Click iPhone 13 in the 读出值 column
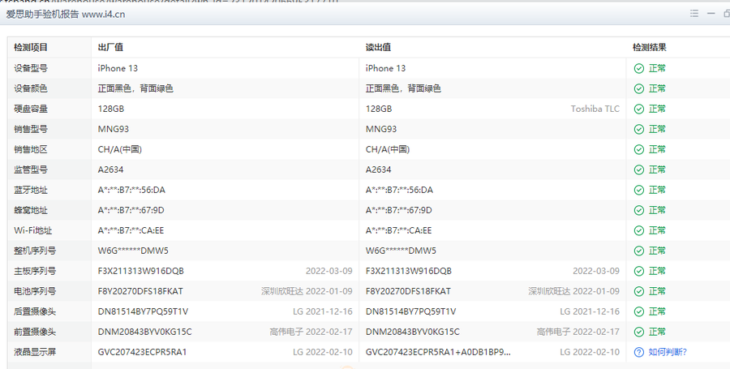 pos(385,68)
